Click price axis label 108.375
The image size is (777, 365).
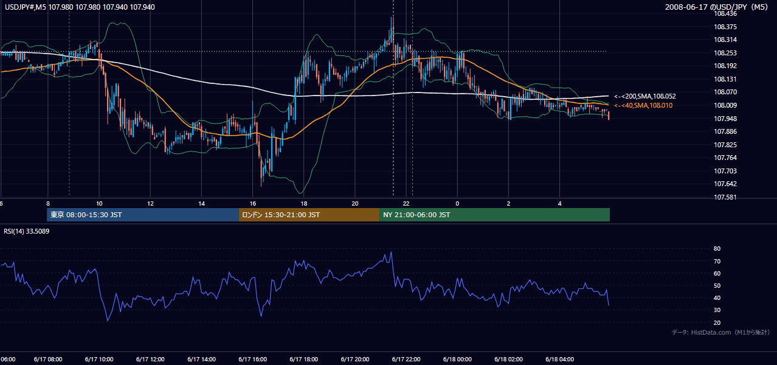click(725, 27)
